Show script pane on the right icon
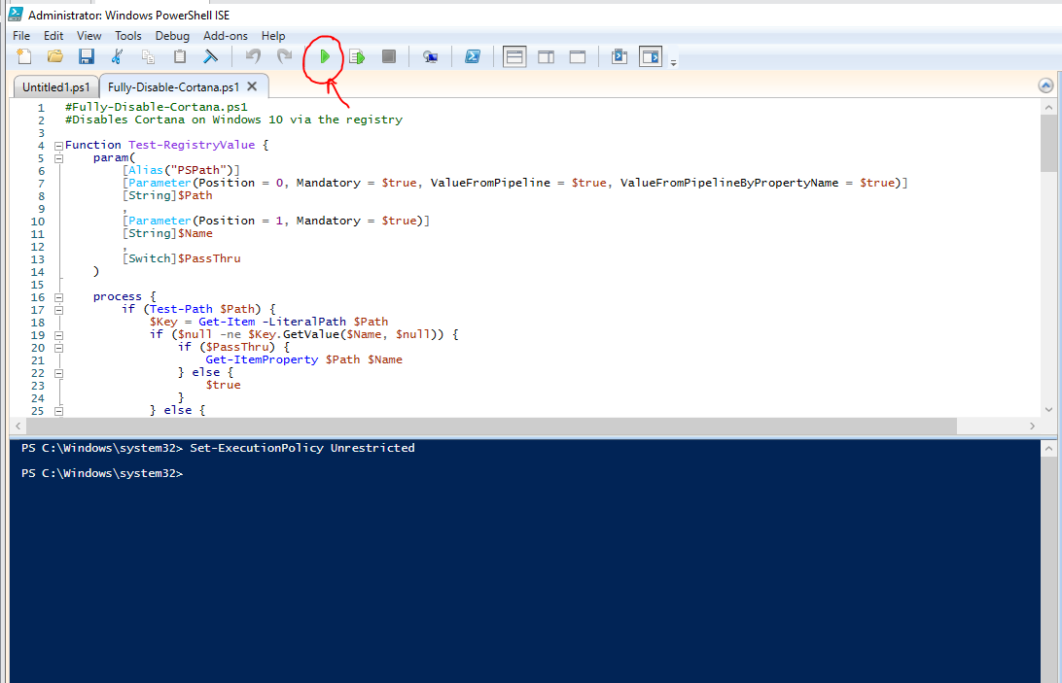Screen dimensions: 1062x683 (x=546, y=57)
